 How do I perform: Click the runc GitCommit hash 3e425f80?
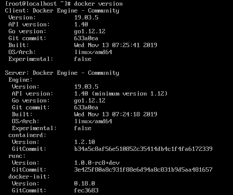143,169
